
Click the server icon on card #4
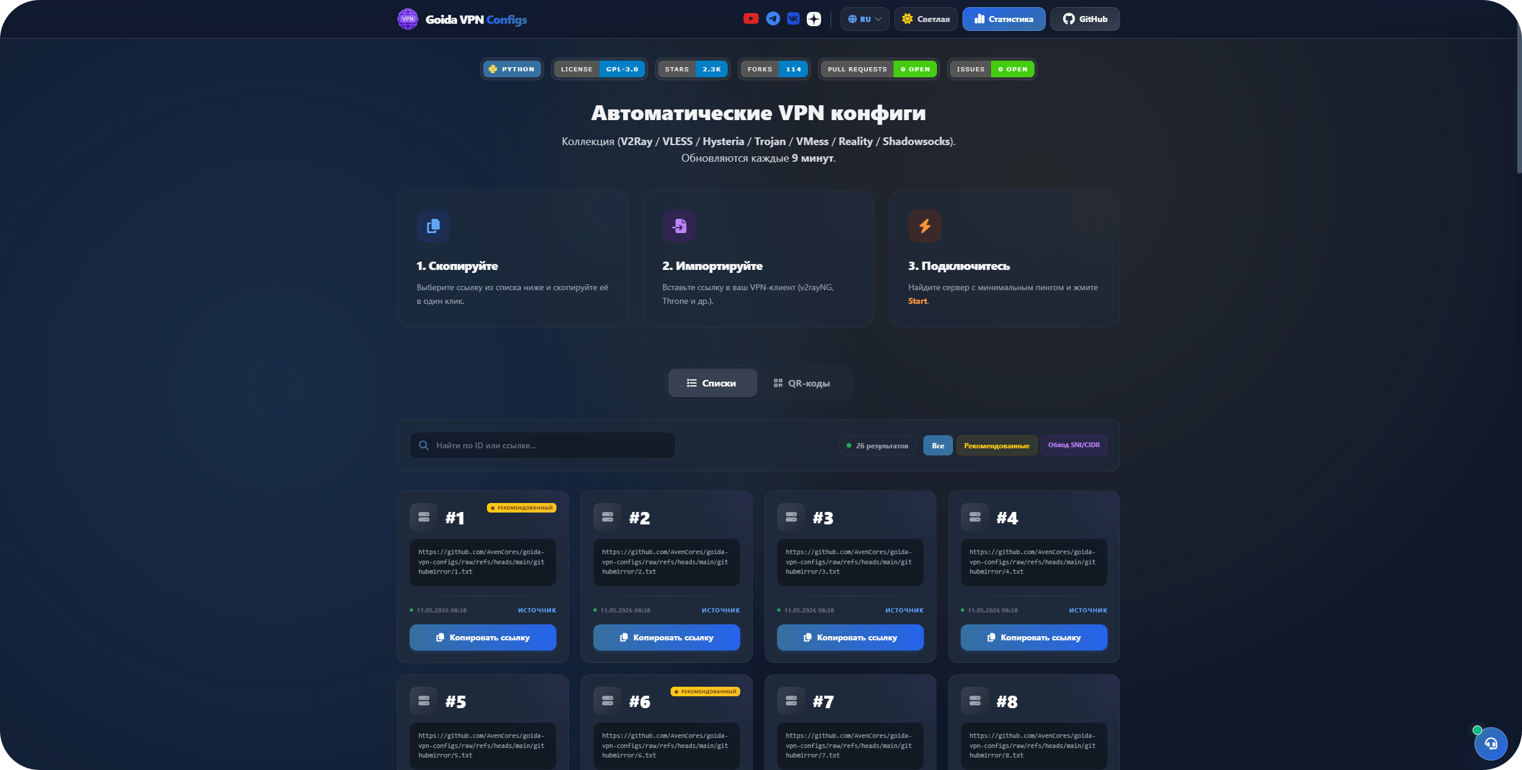click(x=975, y=517)
